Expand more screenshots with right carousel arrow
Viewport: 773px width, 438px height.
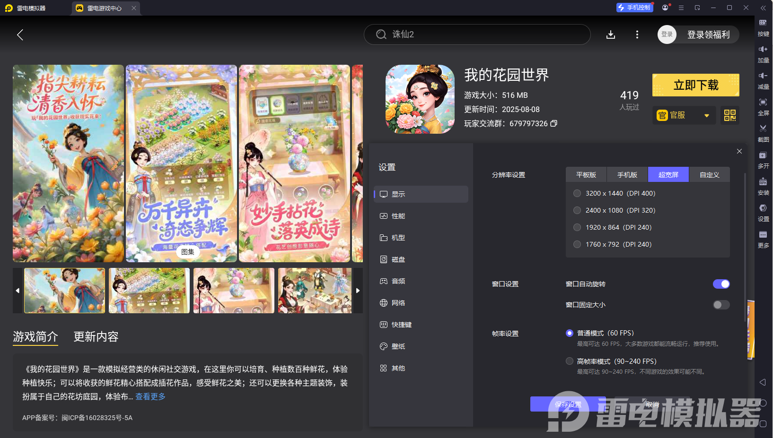[358, 291]
